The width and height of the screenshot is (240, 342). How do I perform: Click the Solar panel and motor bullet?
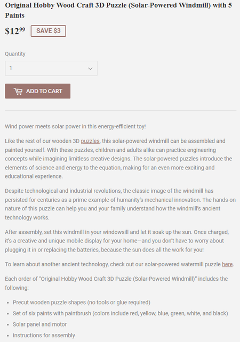coord(39,324)
